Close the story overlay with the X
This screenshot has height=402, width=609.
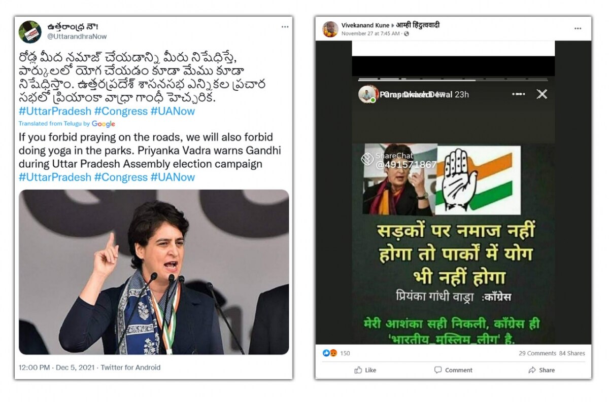542,94
